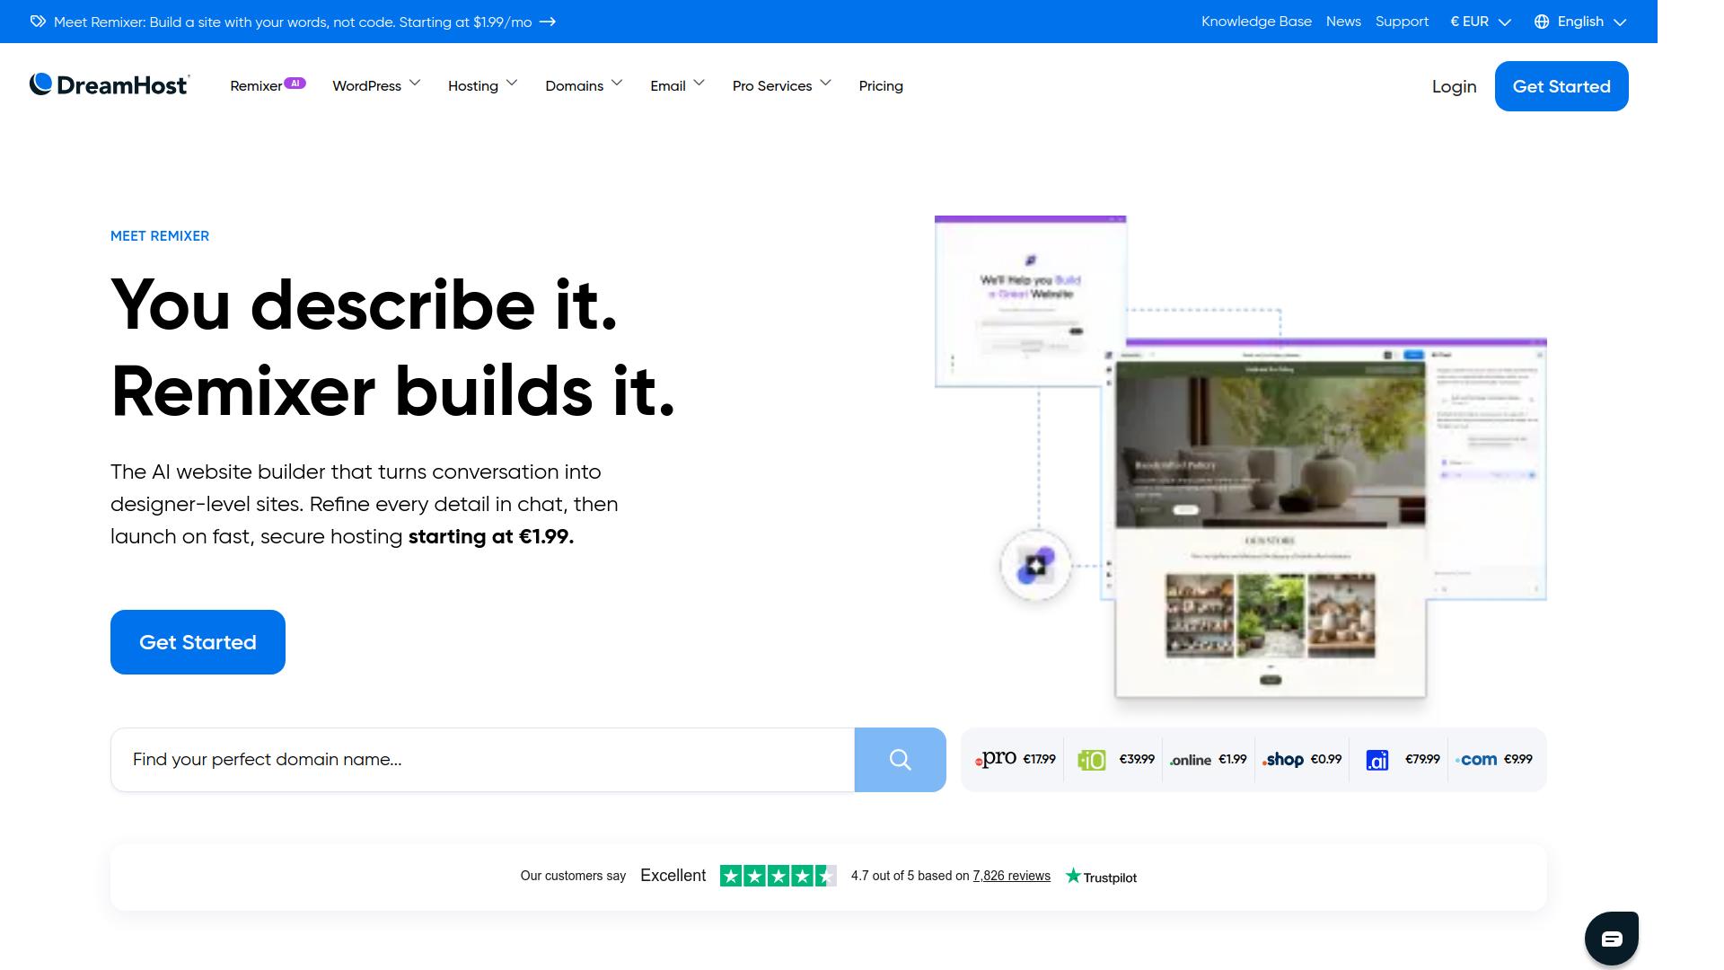
Task: Click the .shop domain price tile
Action: [1301, 760]
